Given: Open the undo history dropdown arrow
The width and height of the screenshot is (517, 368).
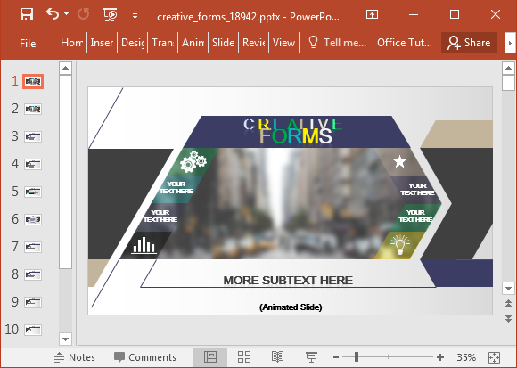Looking at the screenshot, I should click(67, 14).
